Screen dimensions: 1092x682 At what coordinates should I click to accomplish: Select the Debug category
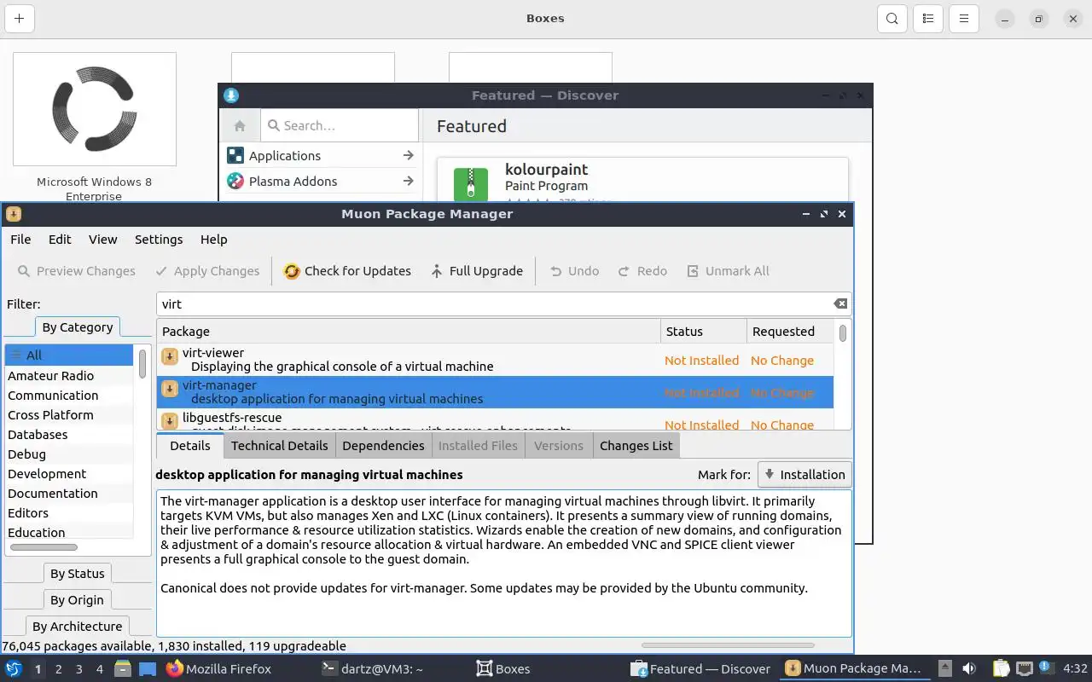69,454
